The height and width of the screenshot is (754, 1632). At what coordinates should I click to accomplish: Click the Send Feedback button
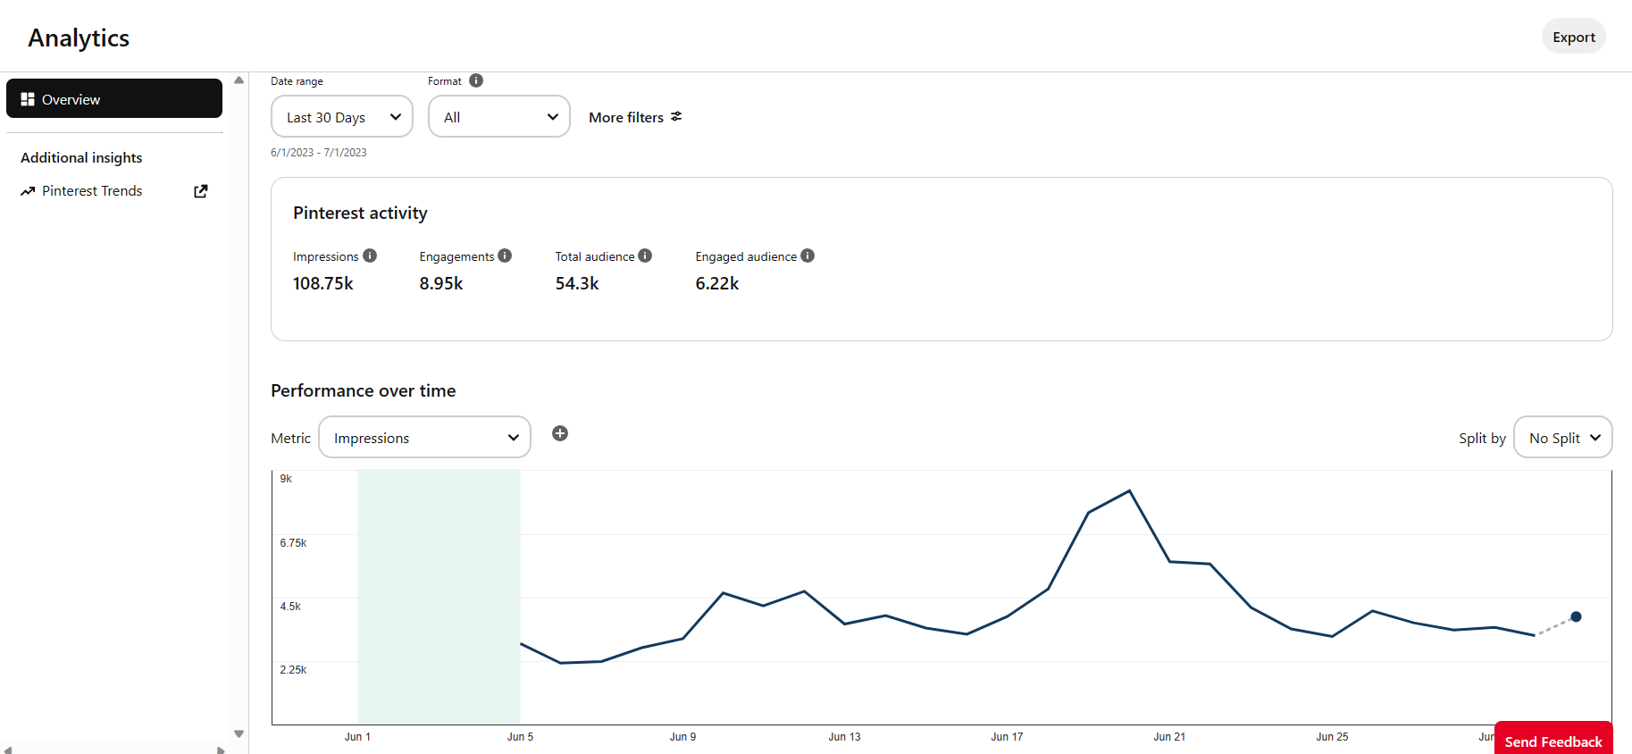(1552, 741)
